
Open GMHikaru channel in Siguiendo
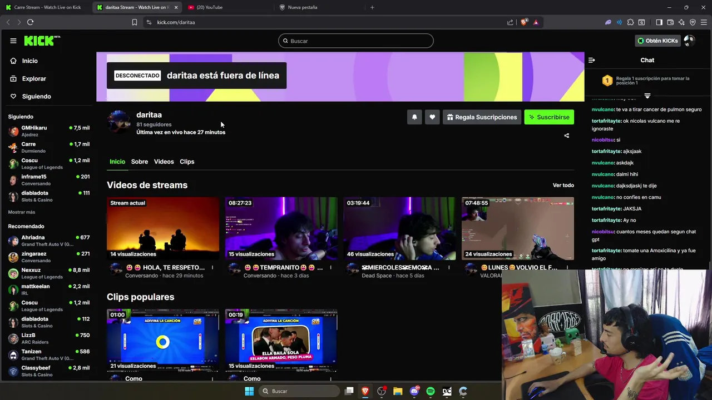(49, 131)
